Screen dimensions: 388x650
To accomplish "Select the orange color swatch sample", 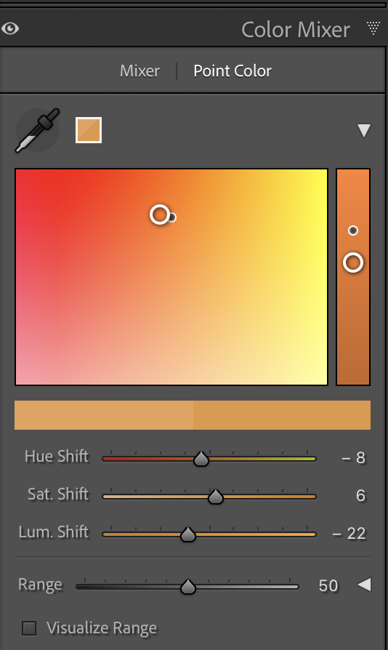I will [89, 130].
